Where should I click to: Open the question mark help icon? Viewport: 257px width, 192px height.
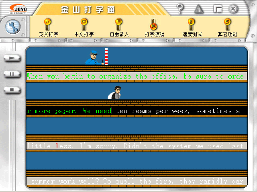click(x=180, y=8)
